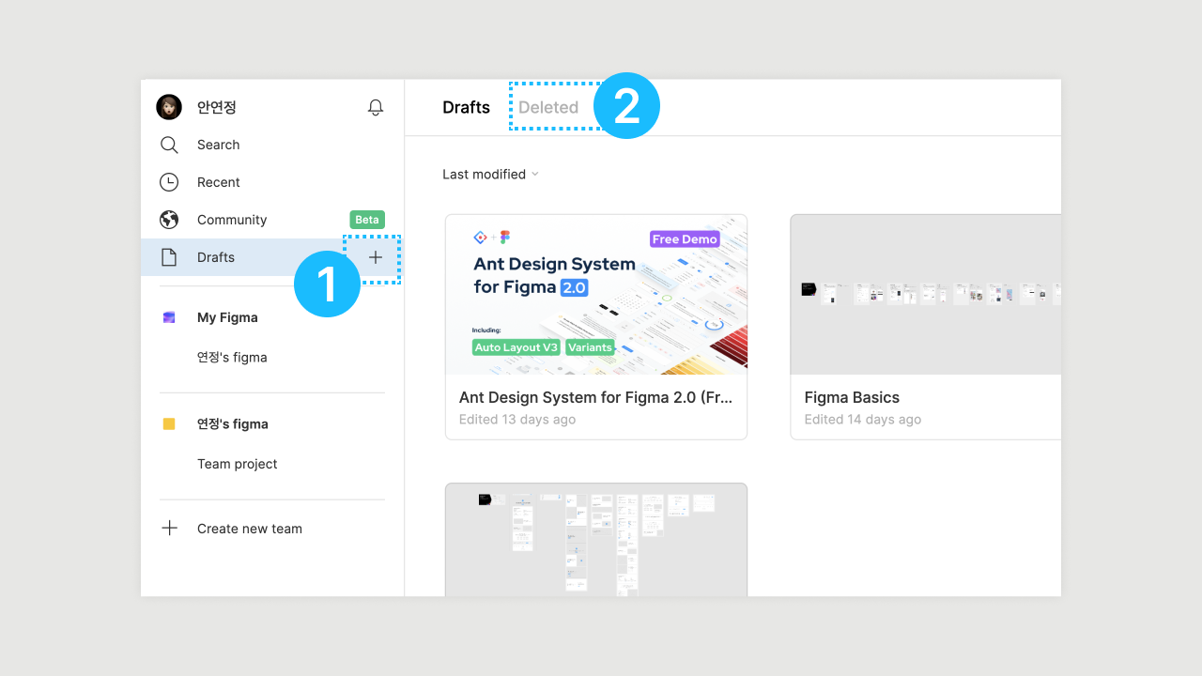This screenshot has width=1202, height=676.
Task: Select Drafts in the sidebar
Action: pyautogui.click(x=272, y=257)
